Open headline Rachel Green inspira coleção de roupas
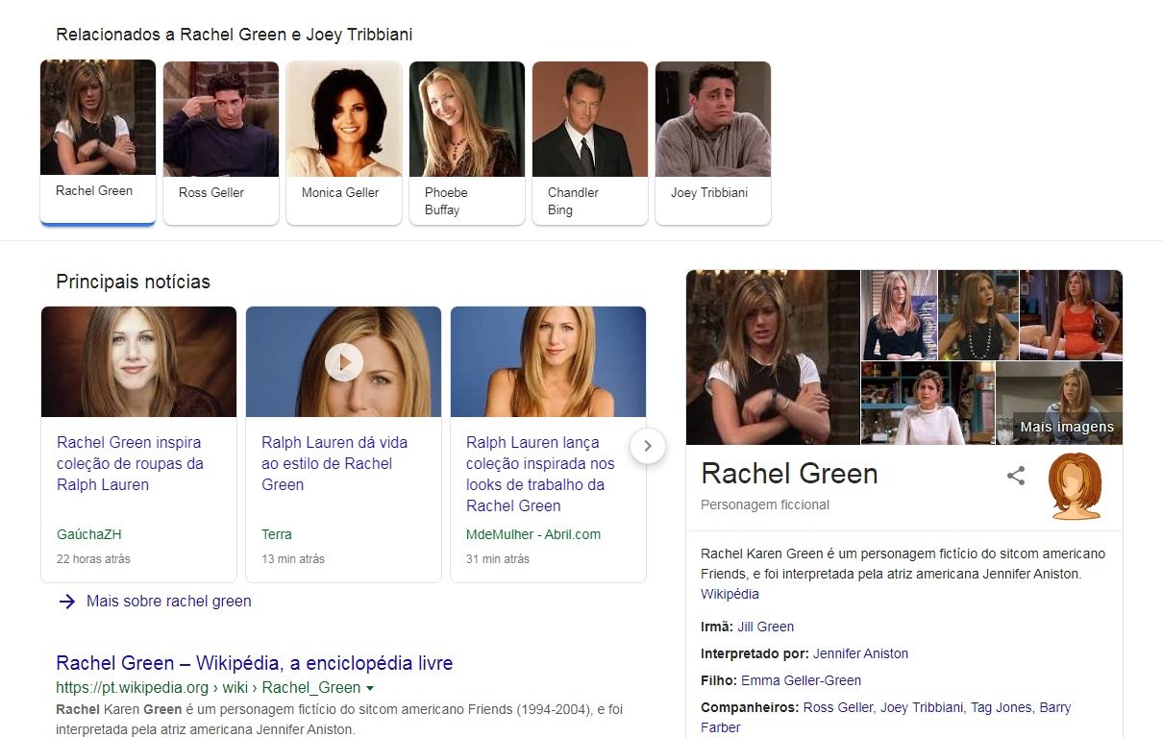 (130, 464)
